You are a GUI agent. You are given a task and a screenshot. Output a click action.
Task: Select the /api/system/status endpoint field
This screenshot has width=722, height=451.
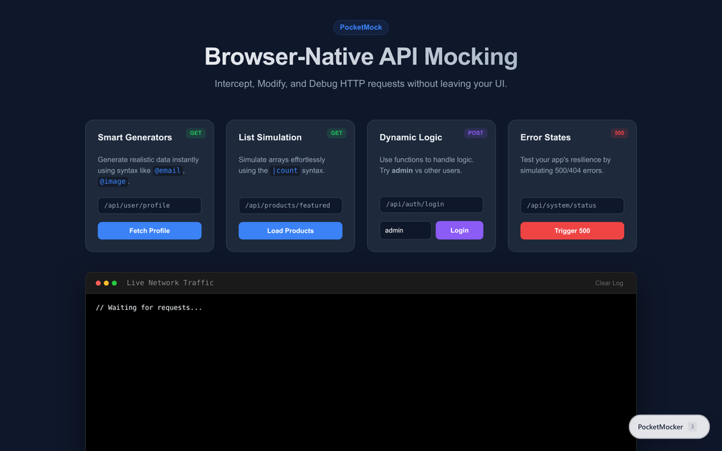click(x=572, y=205)
